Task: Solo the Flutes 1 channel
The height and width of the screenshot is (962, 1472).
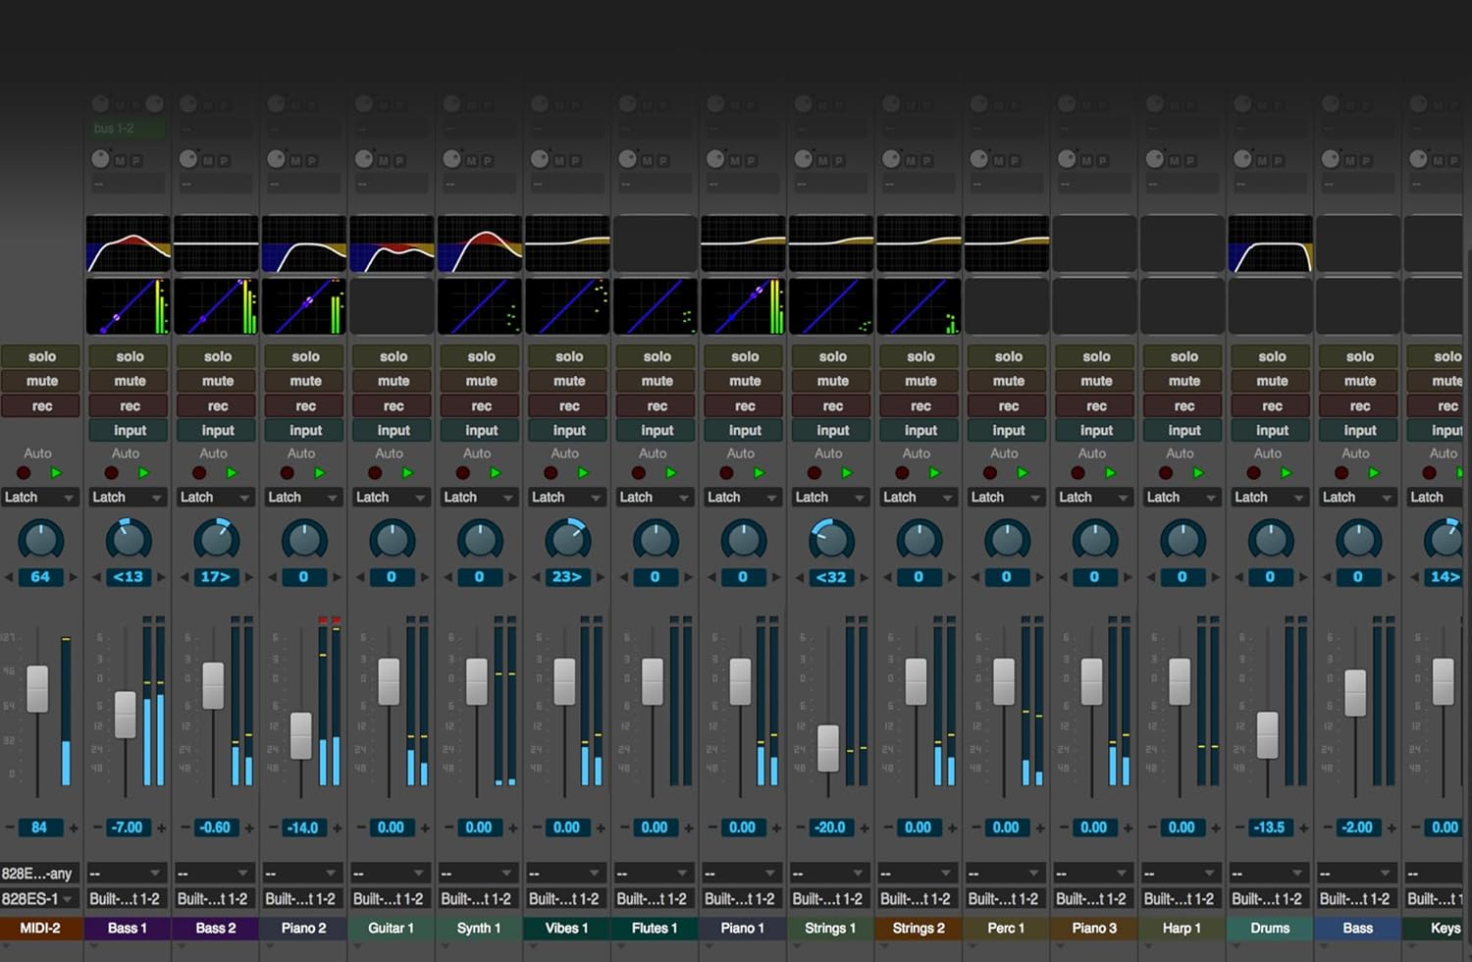Action: tap(655, 355)
